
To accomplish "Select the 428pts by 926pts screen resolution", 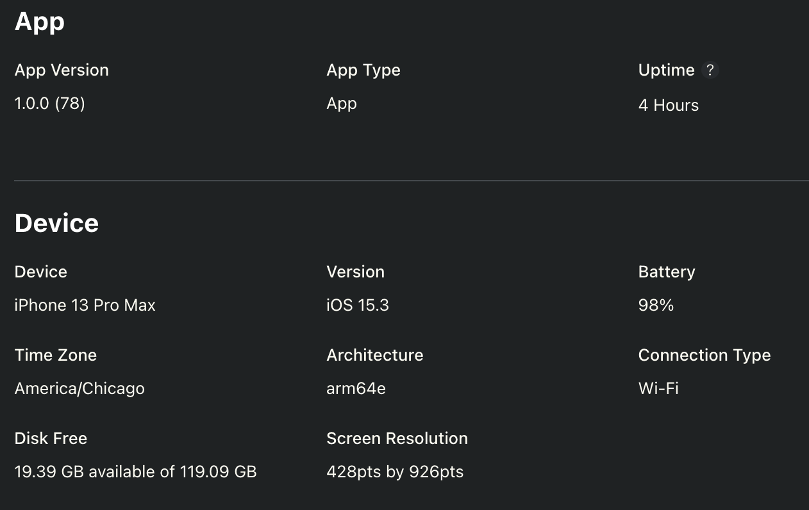I will tap(396, 472).
